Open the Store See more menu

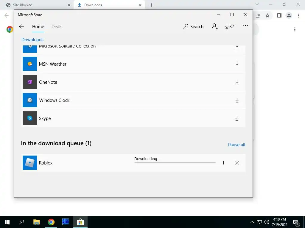coord(245,26)
